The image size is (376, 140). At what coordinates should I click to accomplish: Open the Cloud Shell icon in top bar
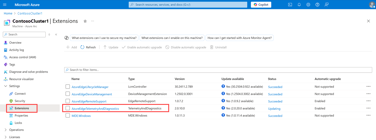[290, 5]
